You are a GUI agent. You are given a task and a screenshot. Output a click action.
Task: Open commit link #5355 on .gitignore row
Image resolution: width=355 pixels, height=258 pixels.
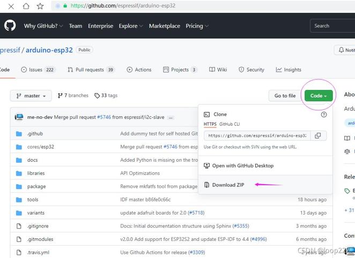click(x=241, y=226)
